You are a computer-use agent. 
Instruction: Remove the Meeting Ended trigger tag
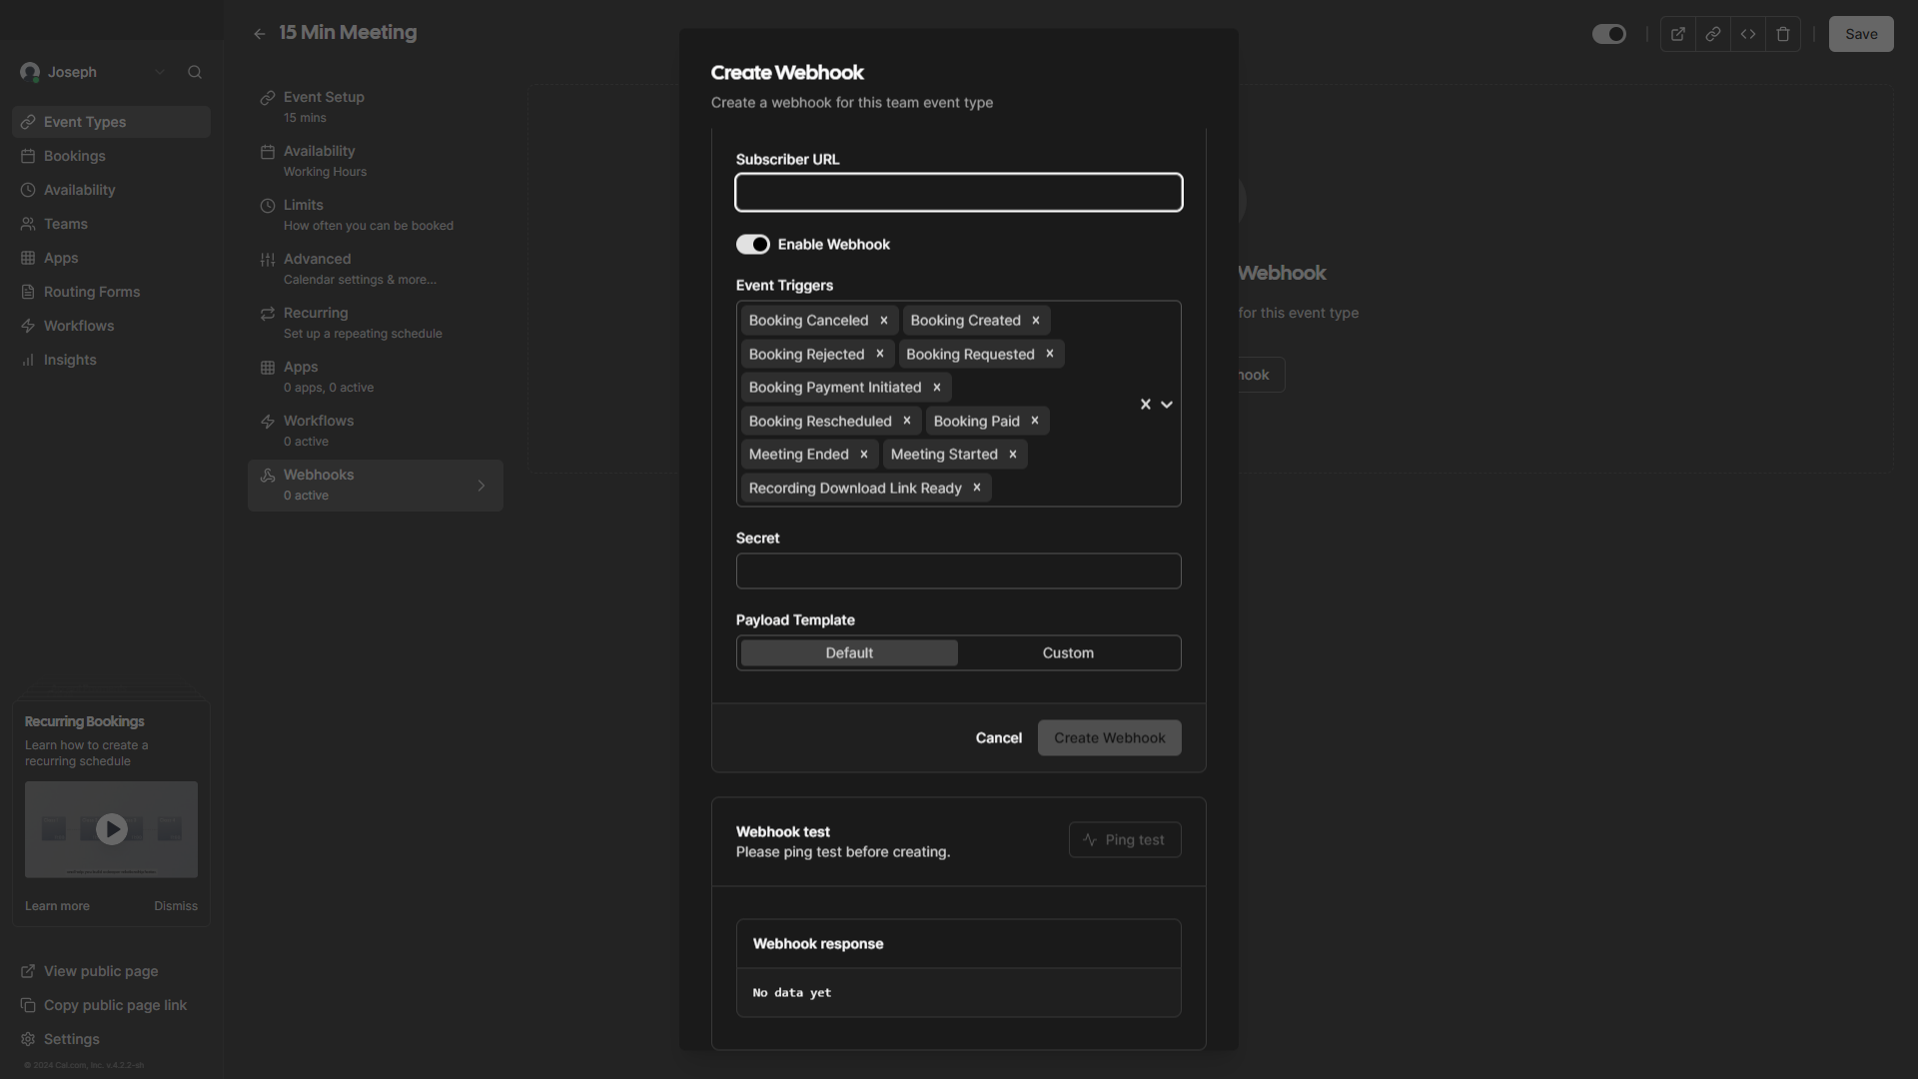coord(864,455)
